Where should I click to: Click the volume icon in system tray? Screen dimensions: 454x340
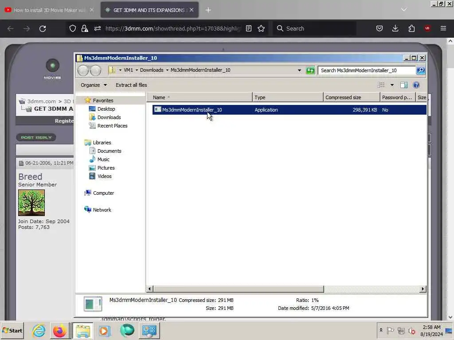tap(412, 330)
